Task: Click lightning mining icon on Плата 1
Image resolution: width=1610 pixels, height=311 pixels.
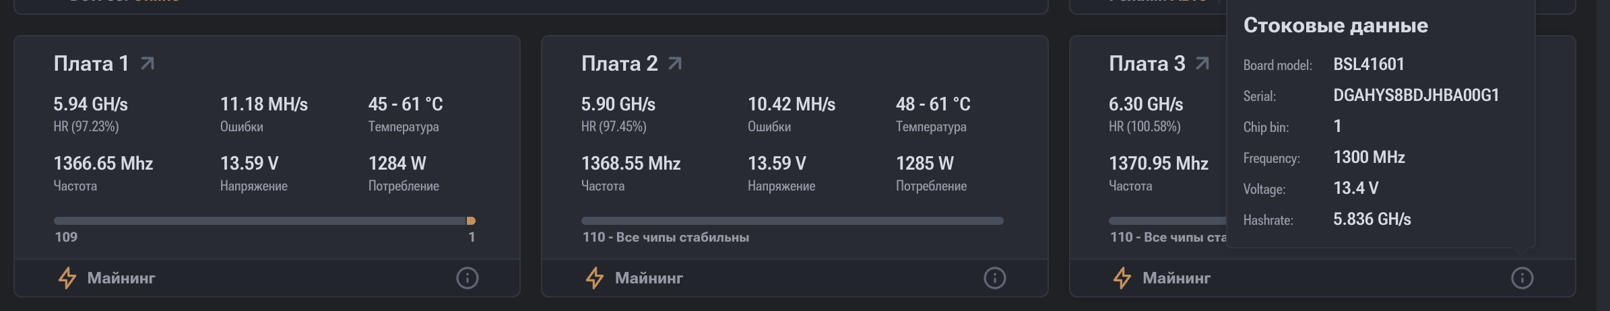Action: (x=67, y=278)
